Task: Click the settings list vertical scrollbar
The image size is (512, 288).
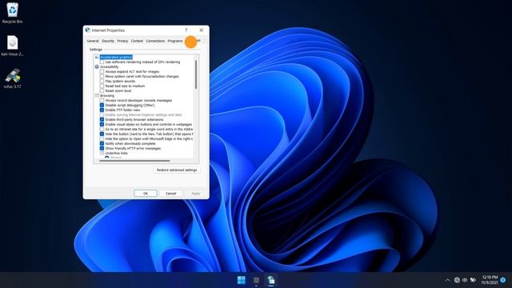Action: 196,74
